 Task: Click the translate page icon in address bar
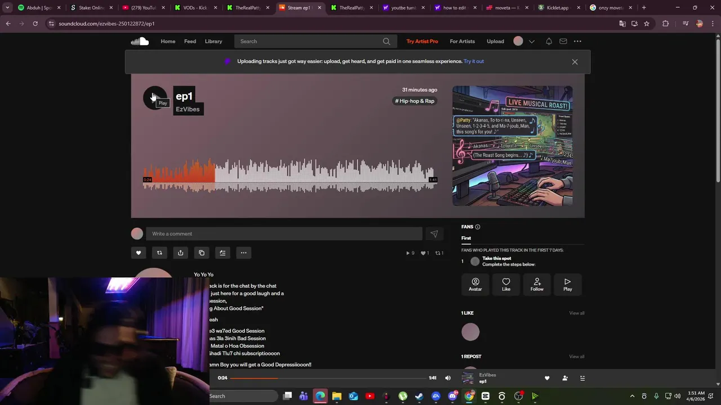pyautogui.click(x=622, y=24)
